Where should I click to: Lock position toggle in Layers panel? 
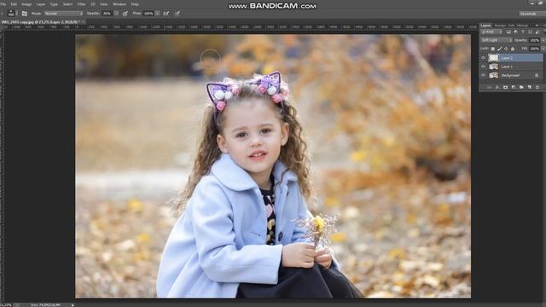(506, 49)
